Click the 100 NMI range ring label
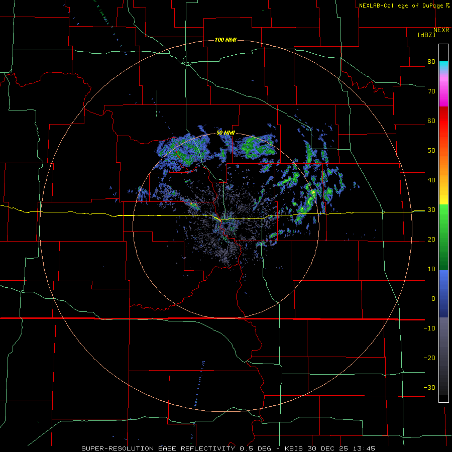 (225, 40)
